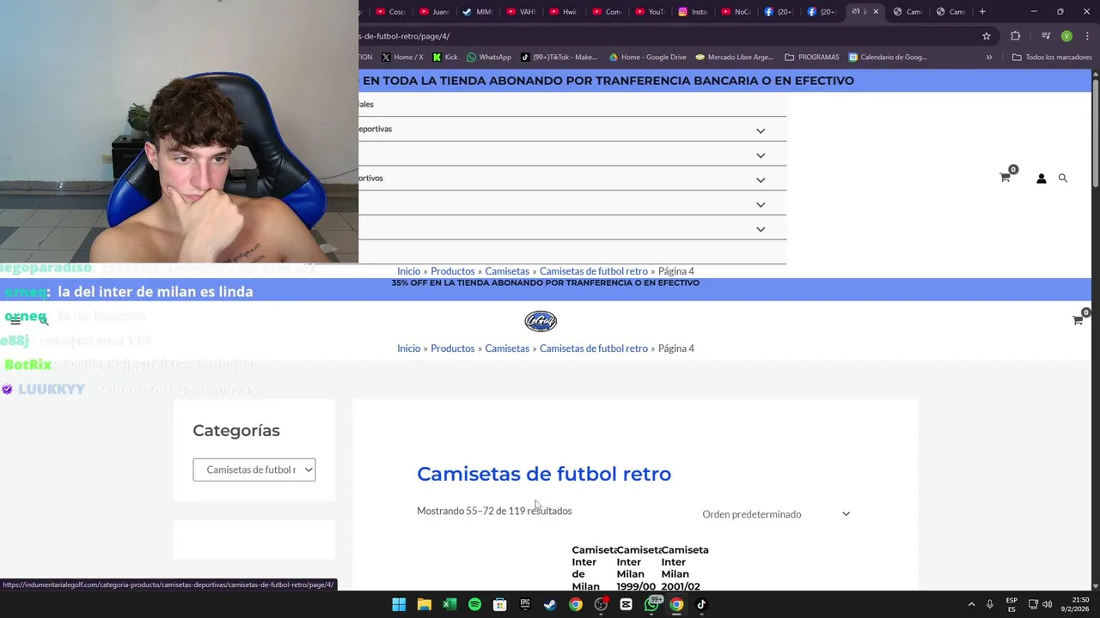
Task: Expand the 'ortivos' accordion row chevron
Action: tap(761, 180)
